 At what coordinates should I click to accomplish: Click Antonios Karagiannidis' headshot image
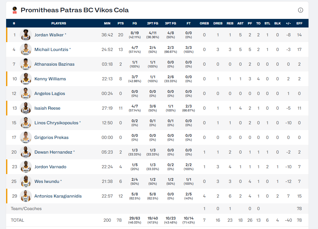pos(26,196)
